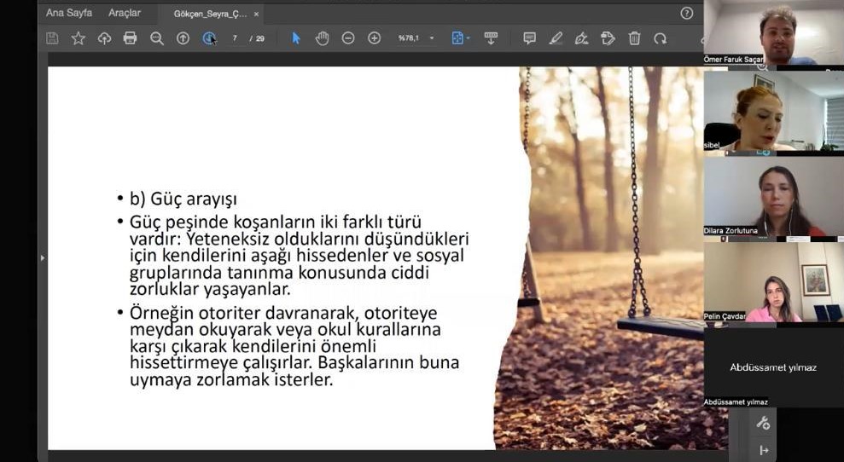Click the scrolling mode keyboard-arrow icon
This screenshot has width=844, height=462.
[x=491, y=38]
